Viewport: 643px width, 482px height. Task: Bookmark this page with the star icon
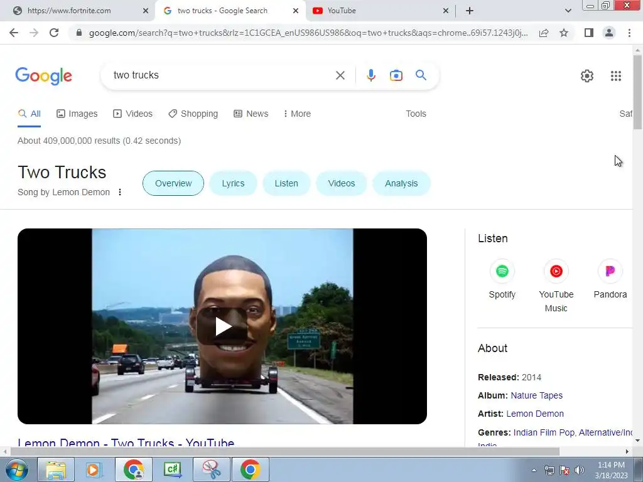[564, 33]
